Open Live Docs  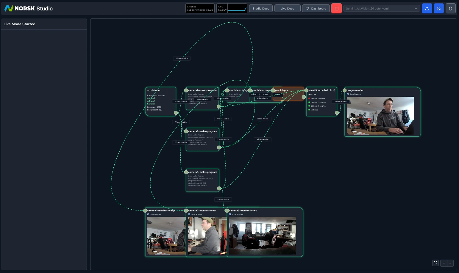287,8
